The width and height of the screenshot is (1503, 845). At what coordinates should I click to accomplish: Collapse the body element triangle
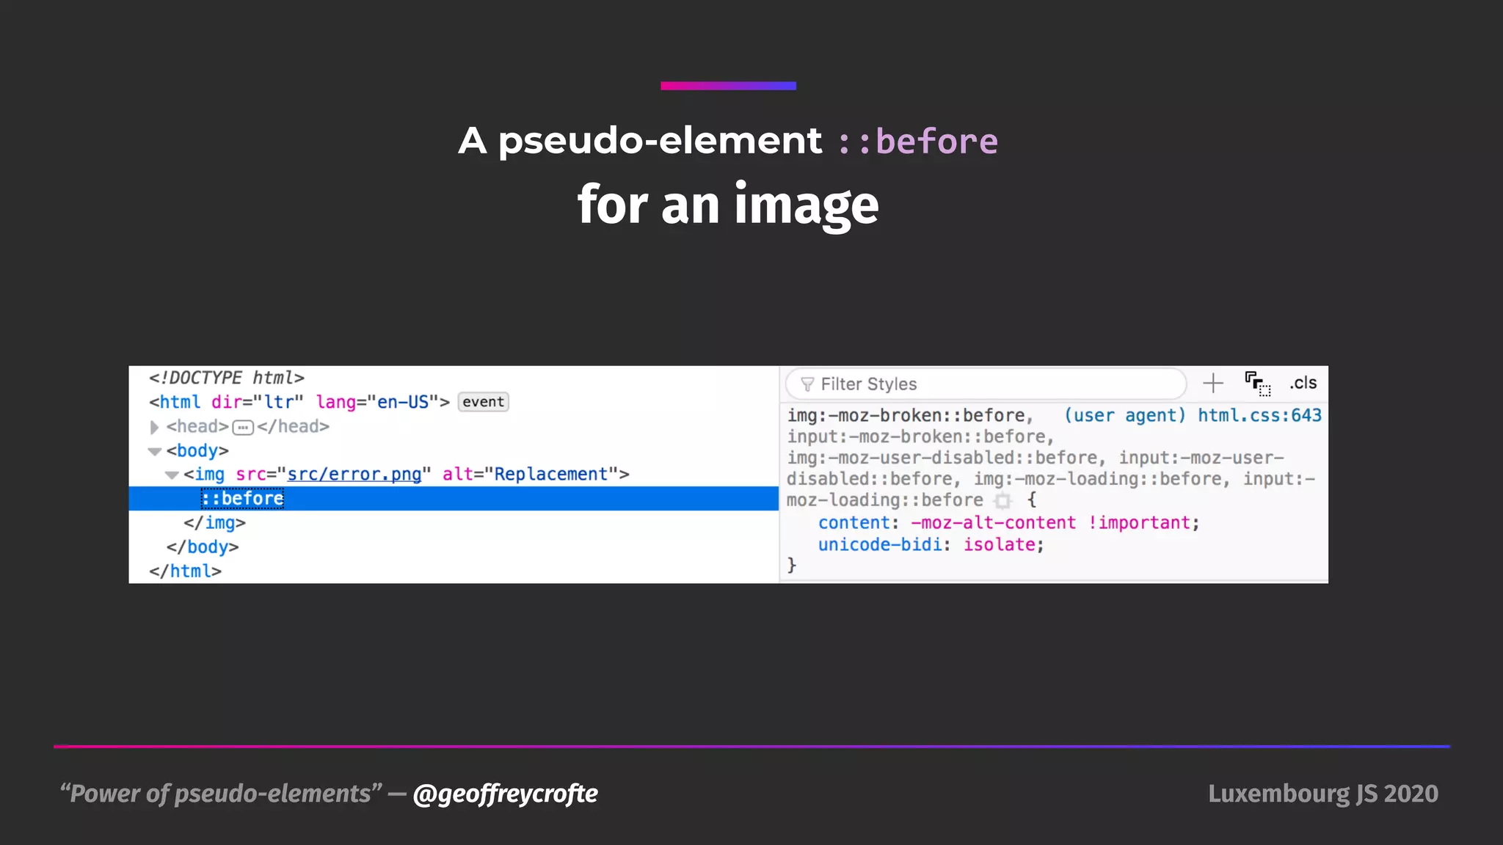[x=155, y=451]
